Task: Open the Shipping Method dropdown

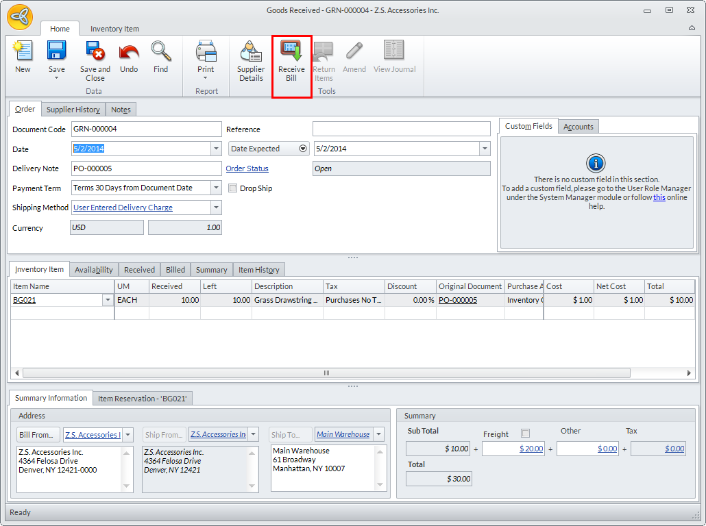Action: 216,208
